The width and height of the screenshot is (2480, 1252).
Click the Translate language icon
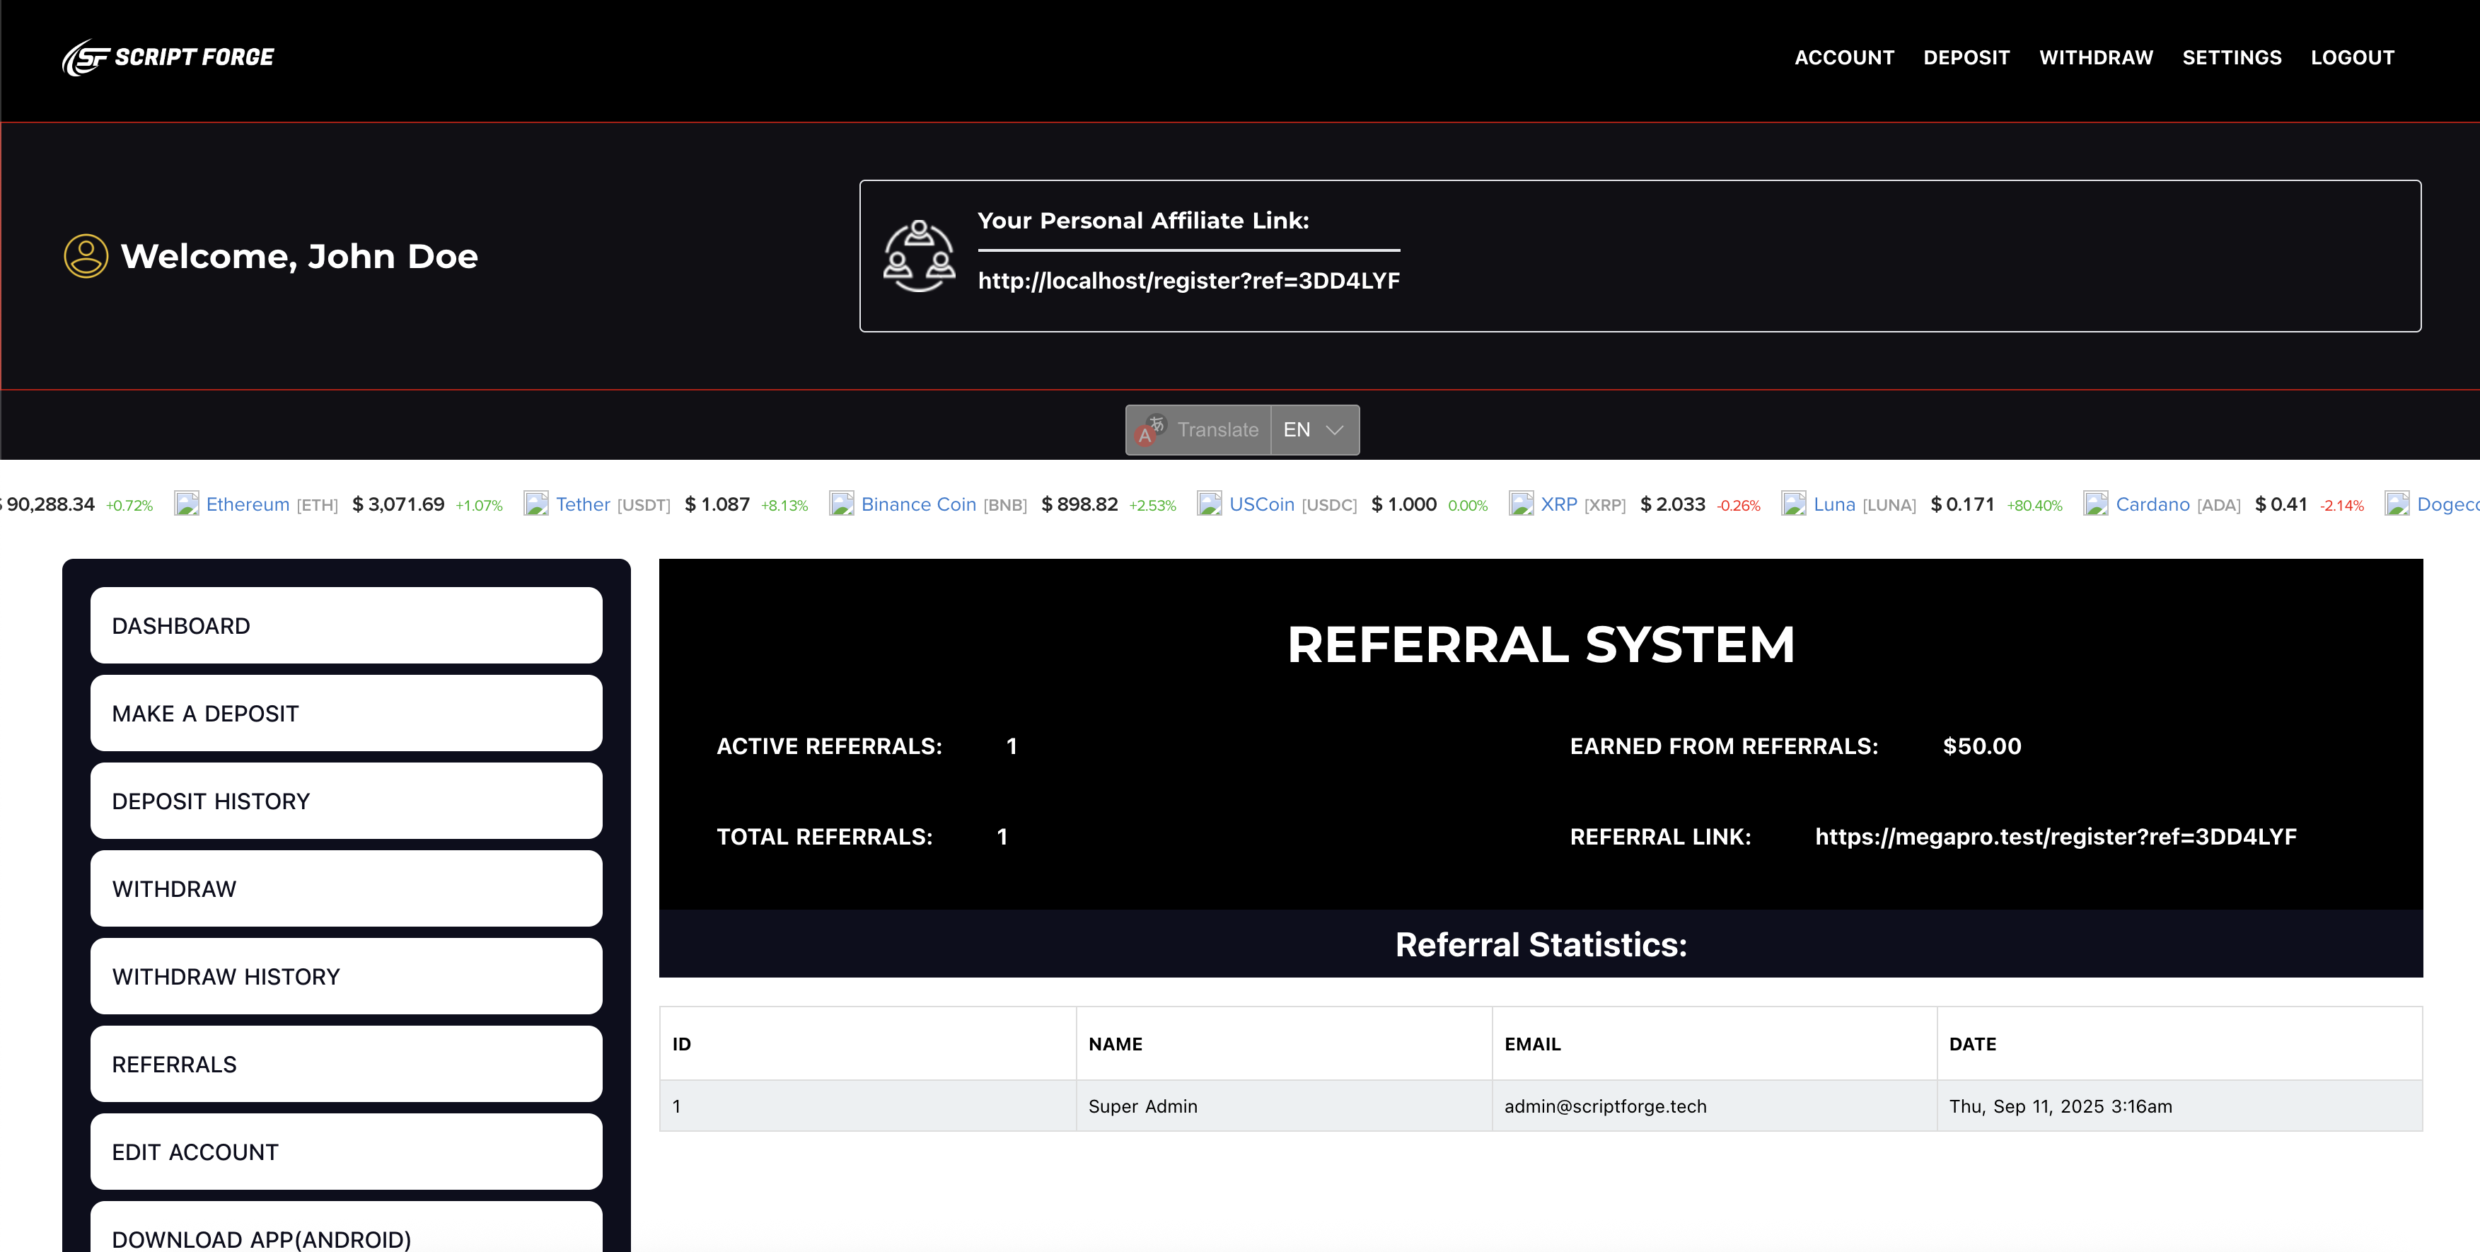1150,429
